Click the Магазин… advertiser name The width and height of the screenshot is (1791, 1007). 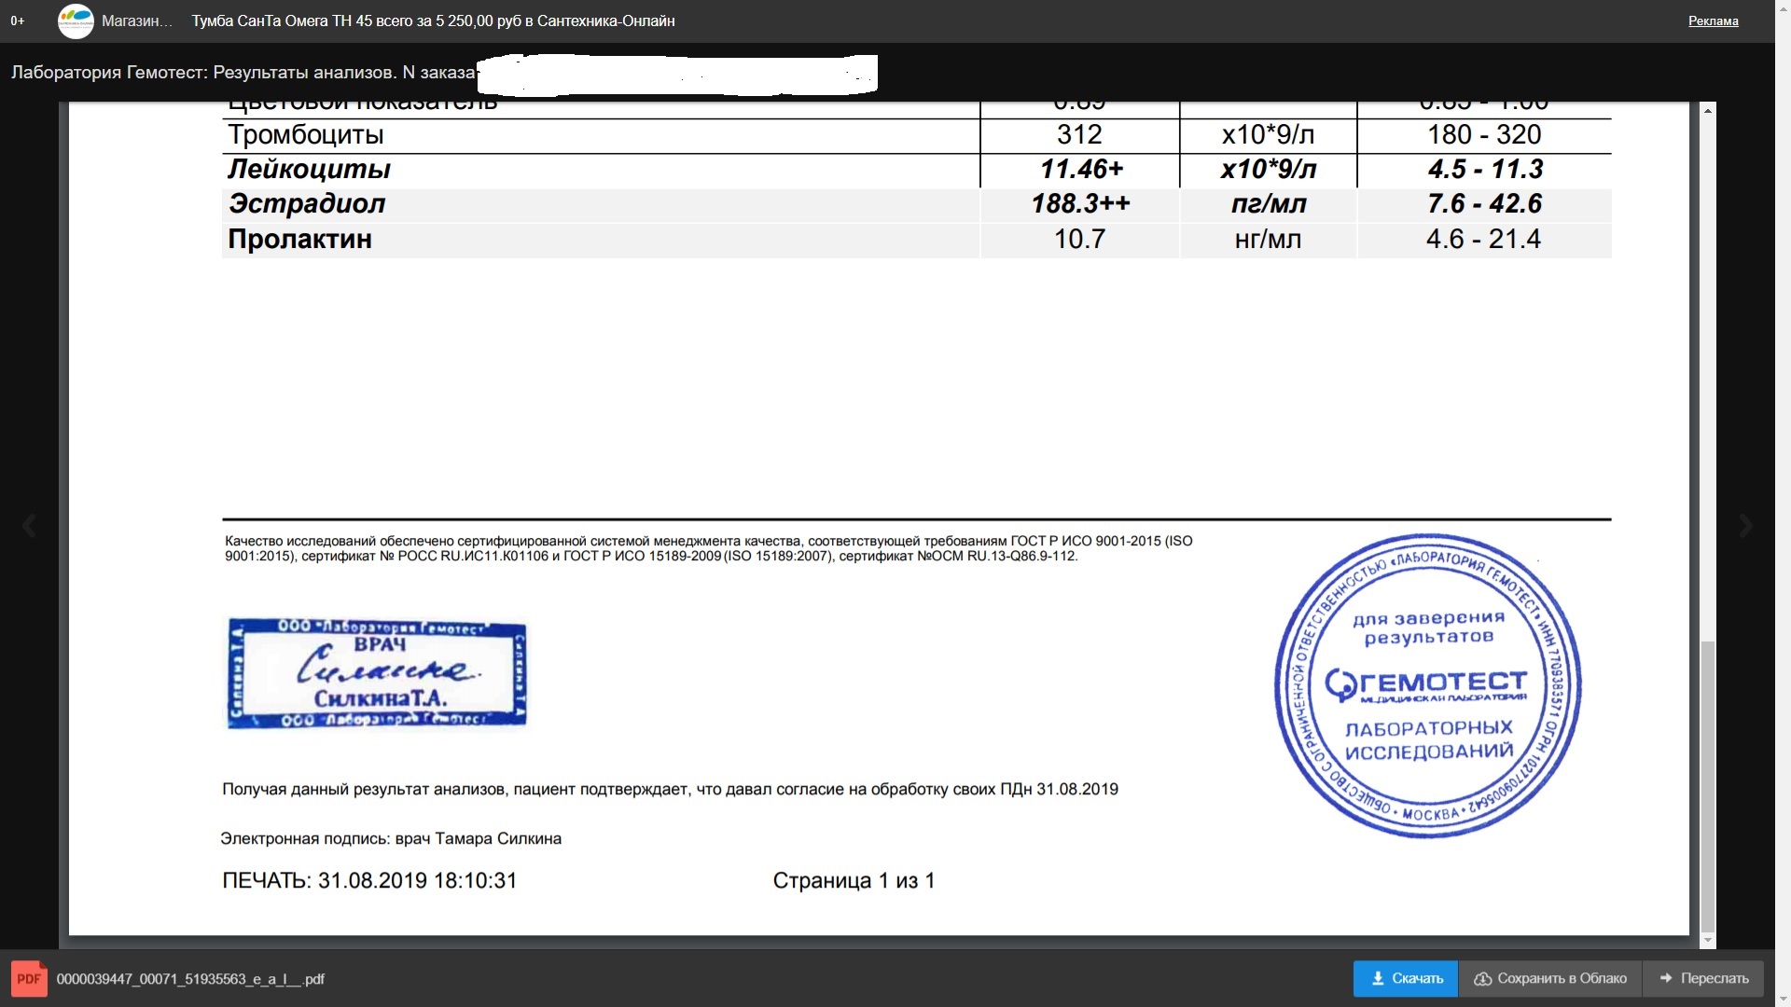point(137,21)
